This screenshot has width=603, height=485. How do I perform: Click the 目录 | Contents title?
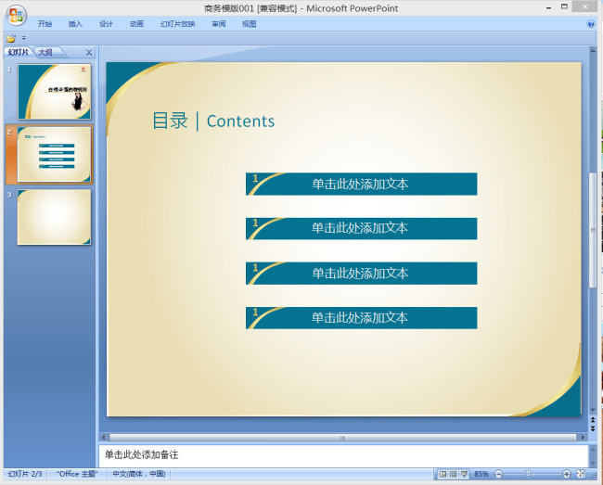pyautogui.click(x=213, y=121)
